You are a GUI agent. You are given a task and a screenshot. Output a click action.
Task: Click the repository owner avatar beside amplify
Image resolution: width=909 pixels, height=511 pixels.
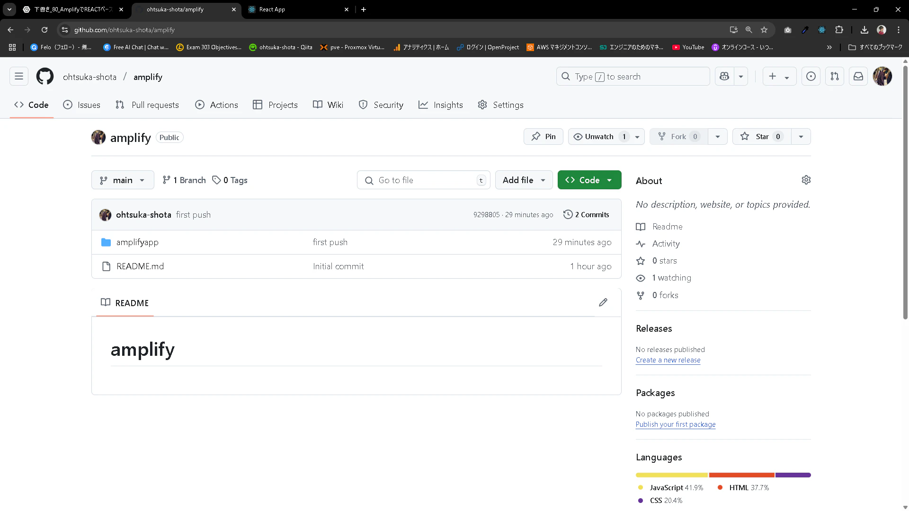(98, 137)
